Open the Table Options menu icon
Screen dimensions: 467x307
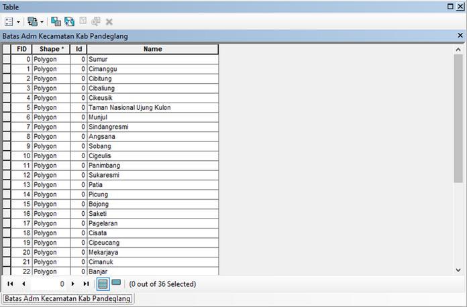pos(9,21)
